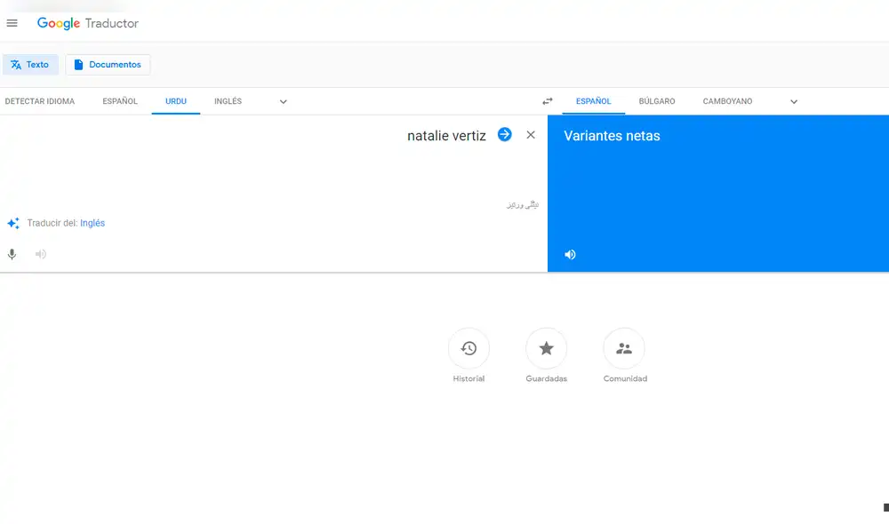Viewport: 889px width, 524px height.
Task: Click the blue arrow translate button
Action: (505, 134)
